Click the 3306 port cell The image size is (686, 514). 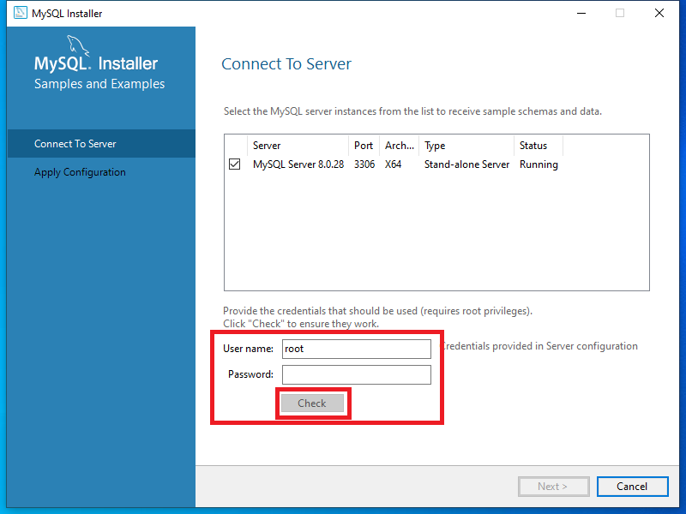click(x=364, y=164)
